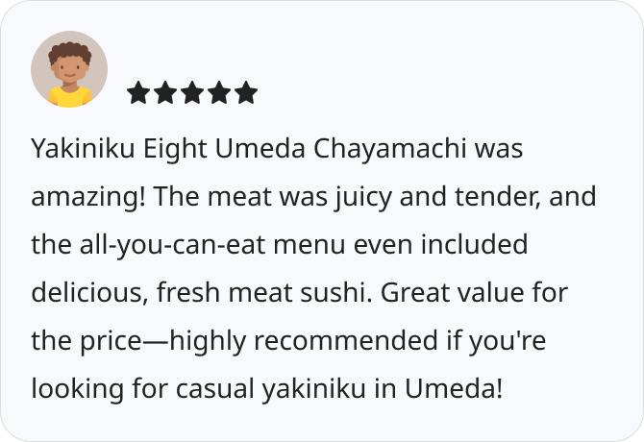Click the second rating star
The width and height of the screenshot is (644, 442).
tap(165, 92)
